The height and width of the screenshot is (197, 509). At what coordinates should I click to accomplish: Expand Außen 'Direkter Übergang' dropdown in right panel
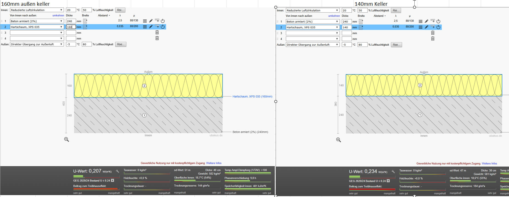point(313,45)
